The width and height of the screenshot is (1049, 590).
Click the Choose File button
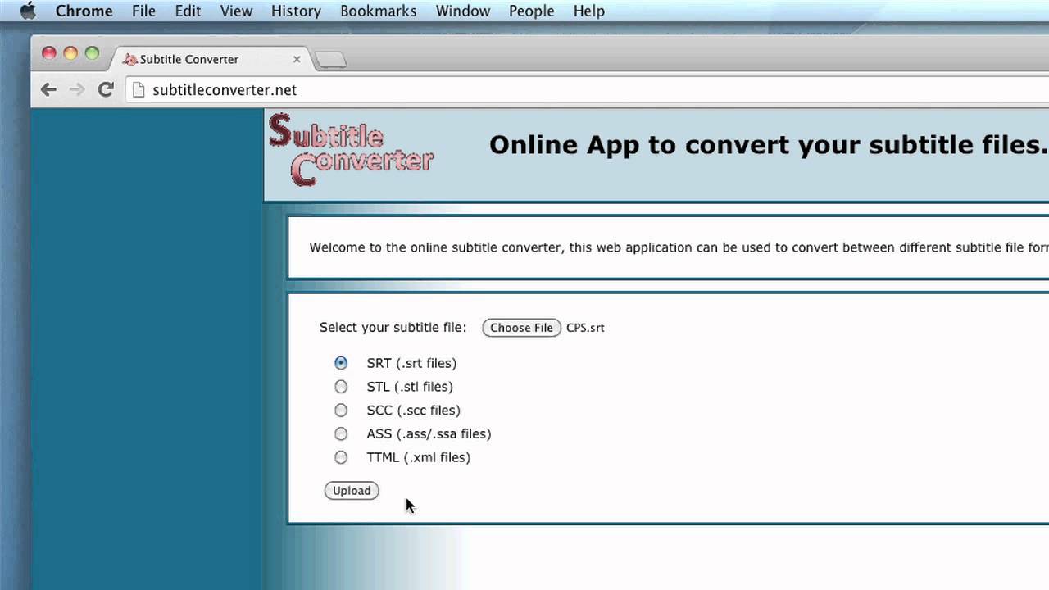(521, 328)
